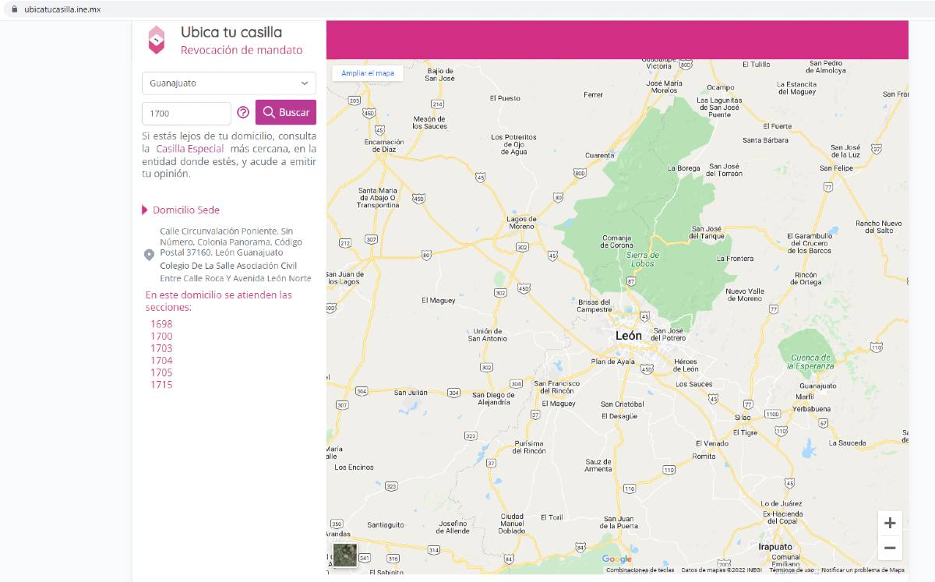The height and width of the screenshot is (582, 935).
Task: Select section 1698 link
Action: (x=161, y=324)
